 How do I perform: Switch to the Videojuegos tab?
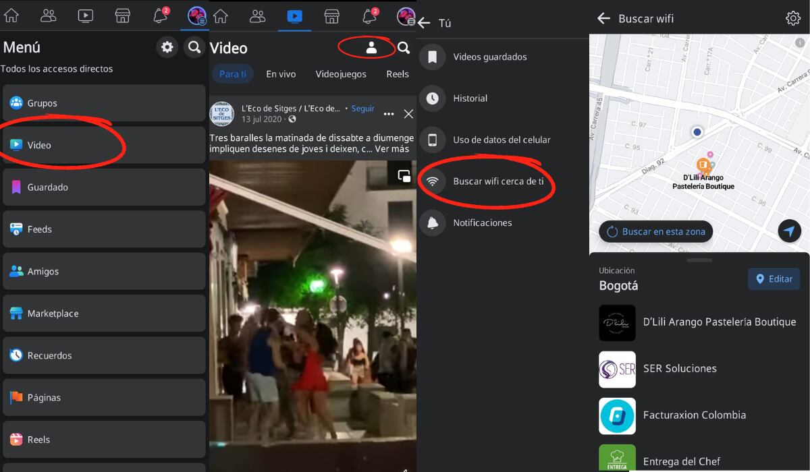(341, 74)
